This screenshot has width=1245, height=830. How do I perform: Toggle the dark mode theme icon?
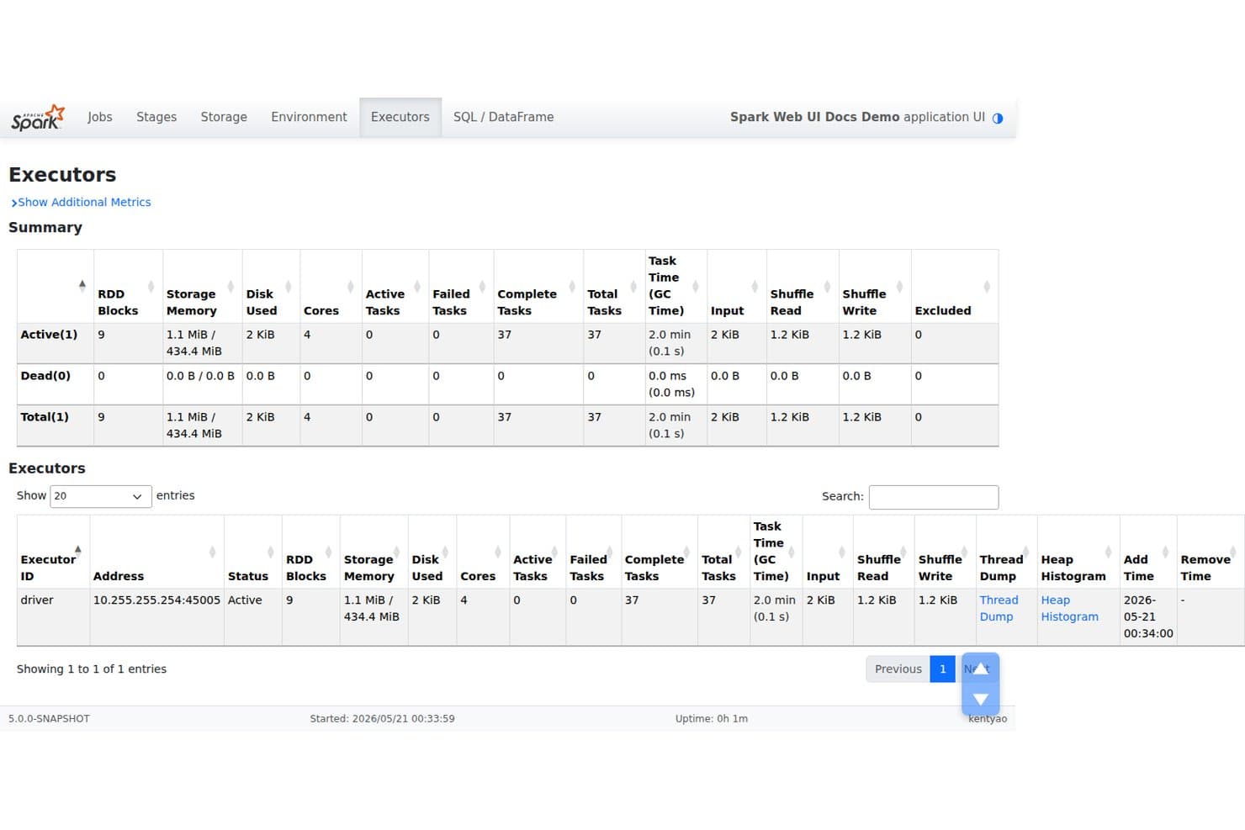pos(998,119)
